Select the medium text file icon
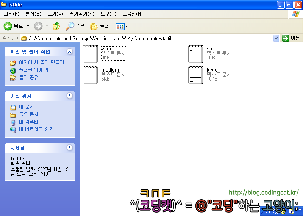This screenshot has height=216, width=303. pos(91,75)
